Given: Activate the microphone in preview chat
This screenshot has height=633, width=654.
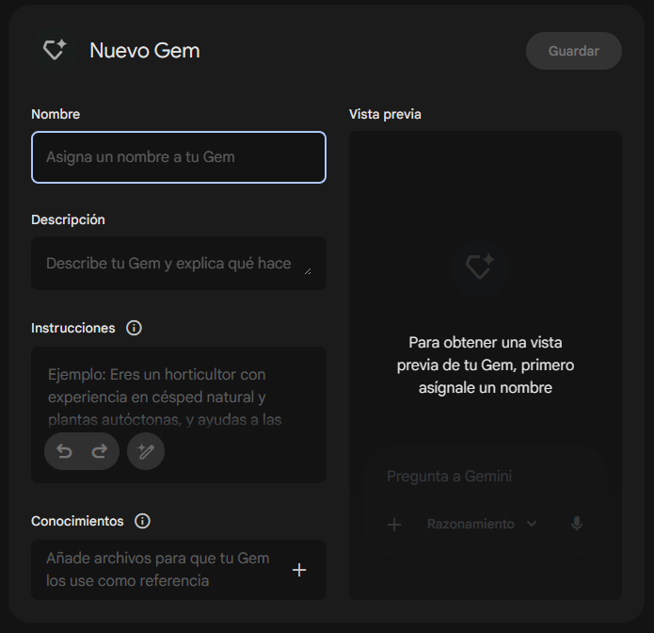Looking at the screenshot, I should pyautogui.click(x=577, y=524).
